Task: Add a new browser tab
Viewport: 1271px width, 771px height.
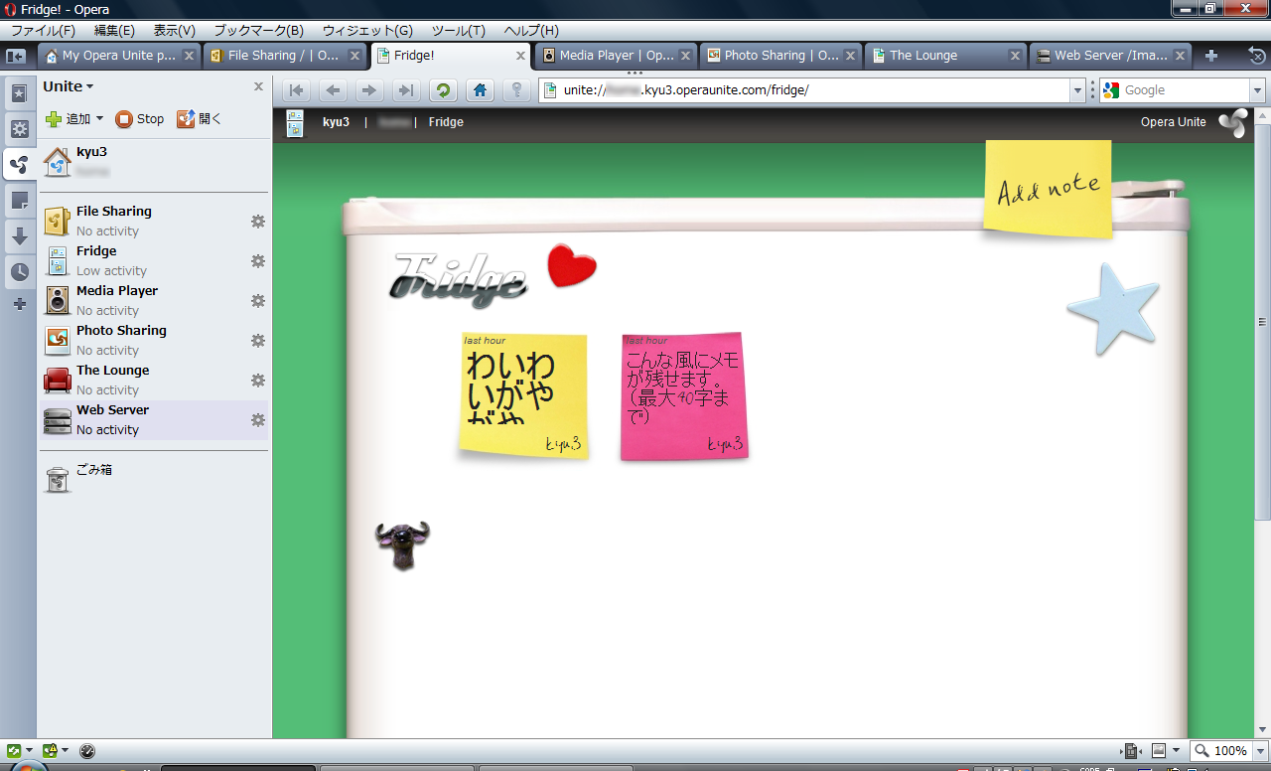Action: tap(1211, 56)
